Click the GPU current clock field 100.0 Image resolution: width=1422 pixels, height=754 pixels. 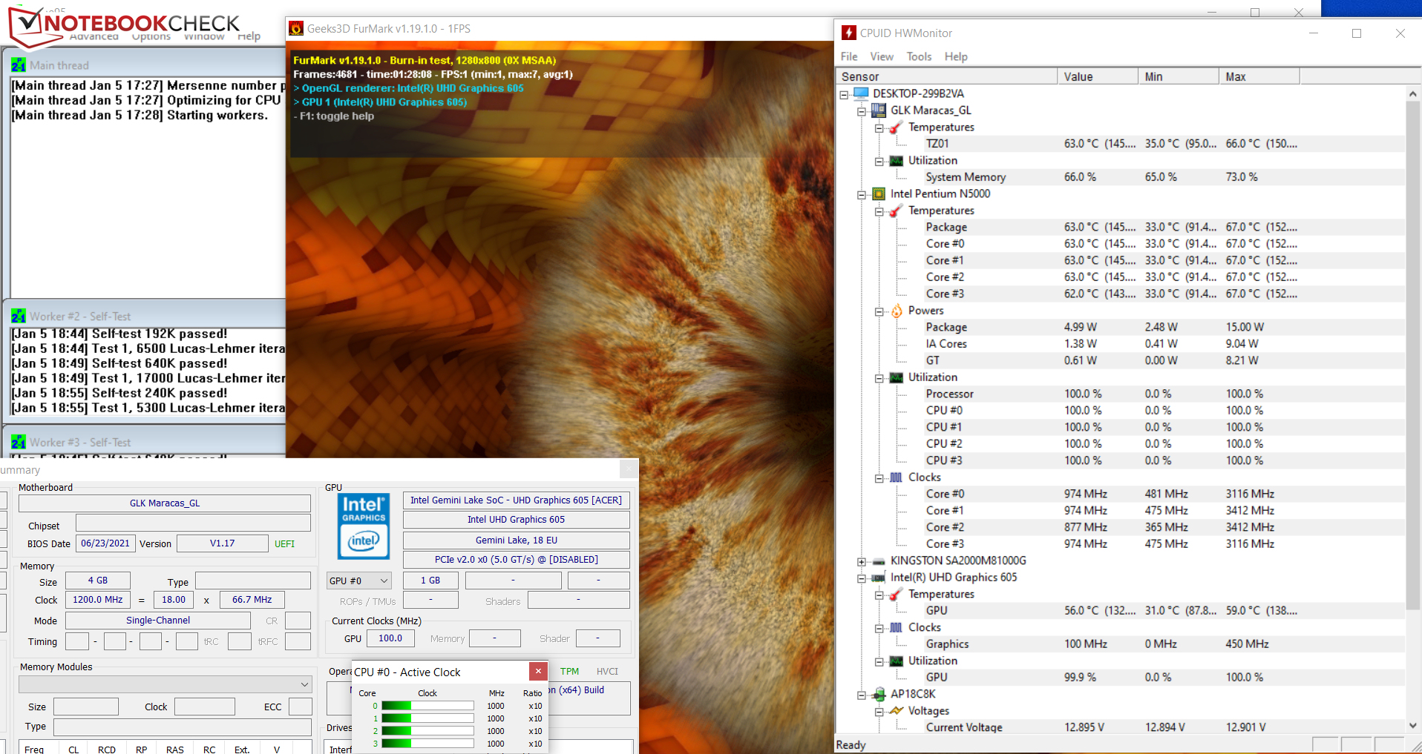(390, 638)
